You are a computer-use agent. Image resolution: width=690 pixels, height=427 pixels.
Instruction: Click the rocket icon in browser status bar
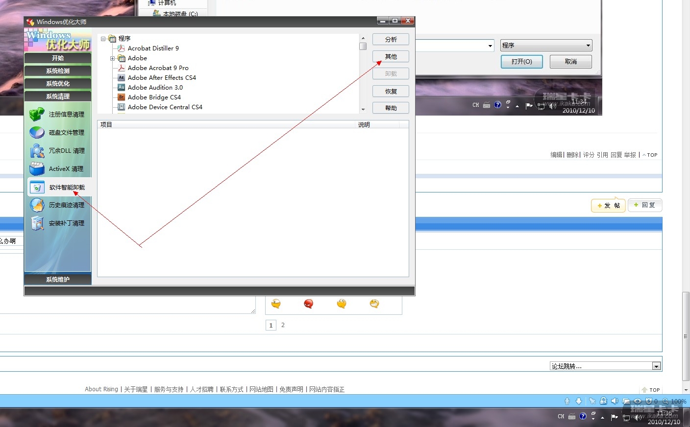pyautogui.click(x=592, y=401)
